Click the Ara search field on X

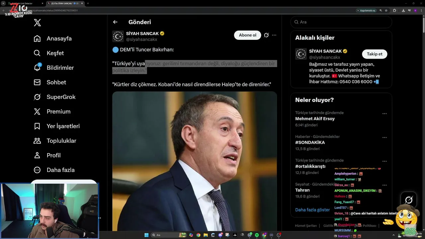tap(341, 22)
